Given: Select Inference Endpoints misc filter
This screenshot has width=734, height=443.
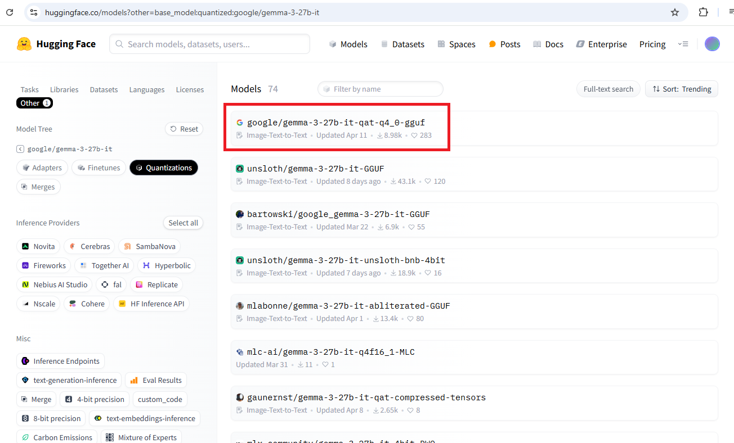Looking at the screenshot, I should pyautogui.click(x=60, y=361).
